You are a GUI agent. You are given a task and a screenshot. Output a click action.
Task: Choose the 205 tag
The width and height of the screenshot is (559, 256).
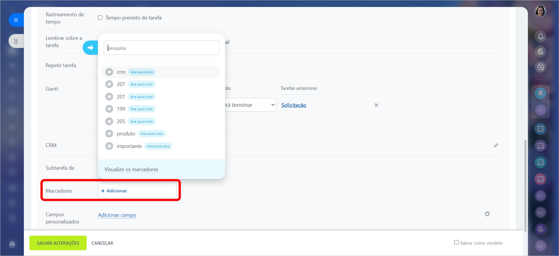(161, 121)
